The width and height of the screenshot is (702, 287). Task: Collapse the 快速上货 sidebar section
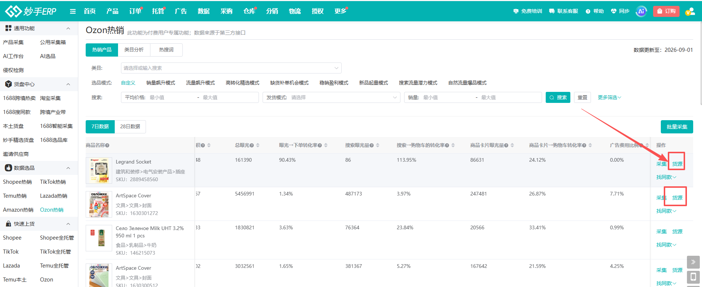pos(68,224)
